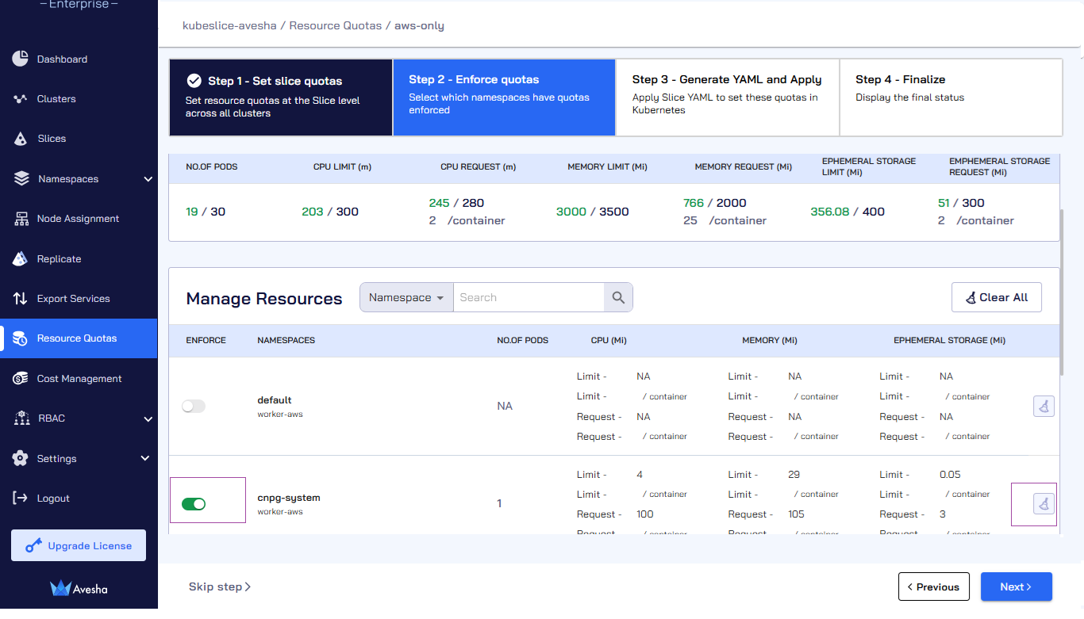Screen dimensions: 1084x619
Task: Click the Cost Management icon
Action: tap(21, 379)
